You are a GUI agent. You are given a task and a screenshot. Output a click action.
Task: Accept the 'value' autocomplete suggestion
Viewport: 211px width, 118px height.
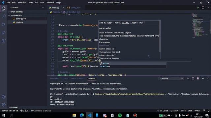pyautogui.click(x=133, y=63)
